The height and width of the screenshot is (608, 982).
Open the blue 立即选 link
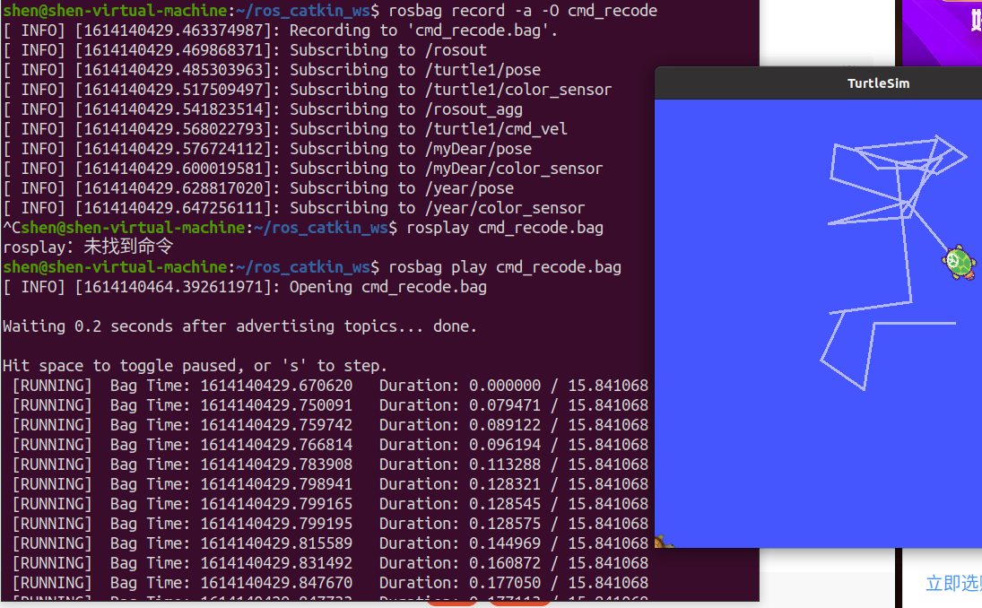[952, 584]
